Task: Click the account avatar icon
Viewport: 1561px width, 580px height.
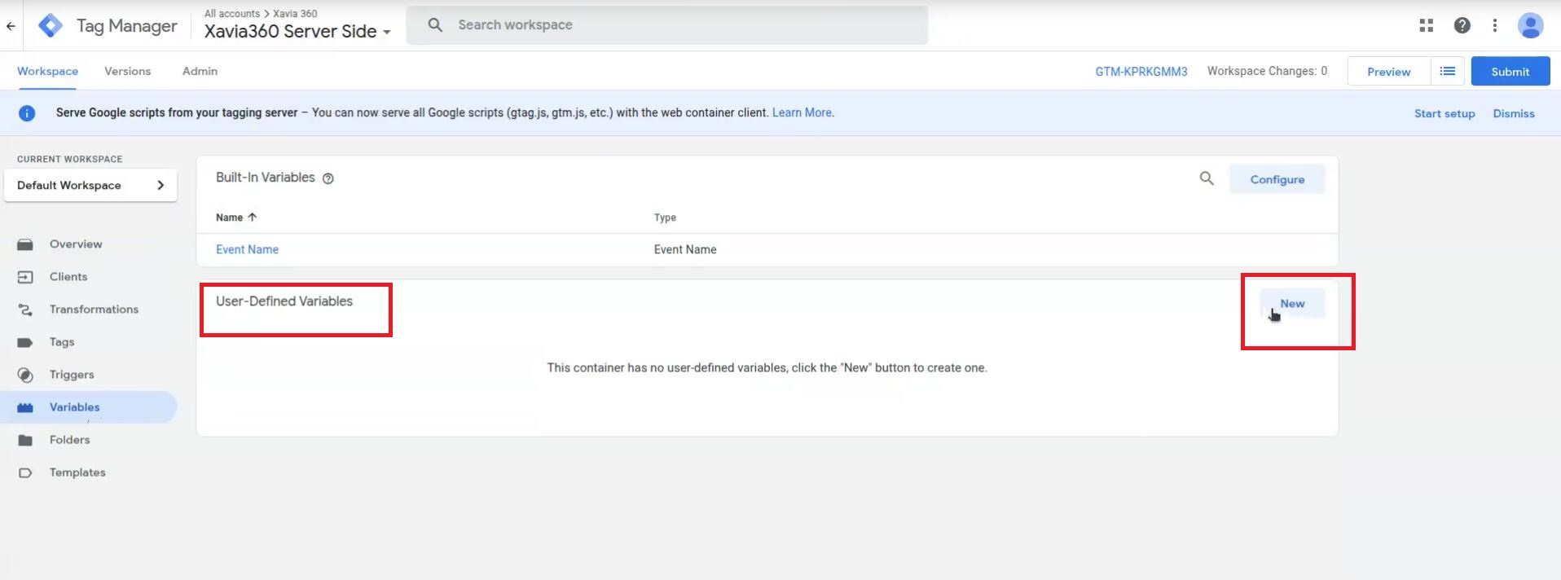Action: pos(1531,25)
